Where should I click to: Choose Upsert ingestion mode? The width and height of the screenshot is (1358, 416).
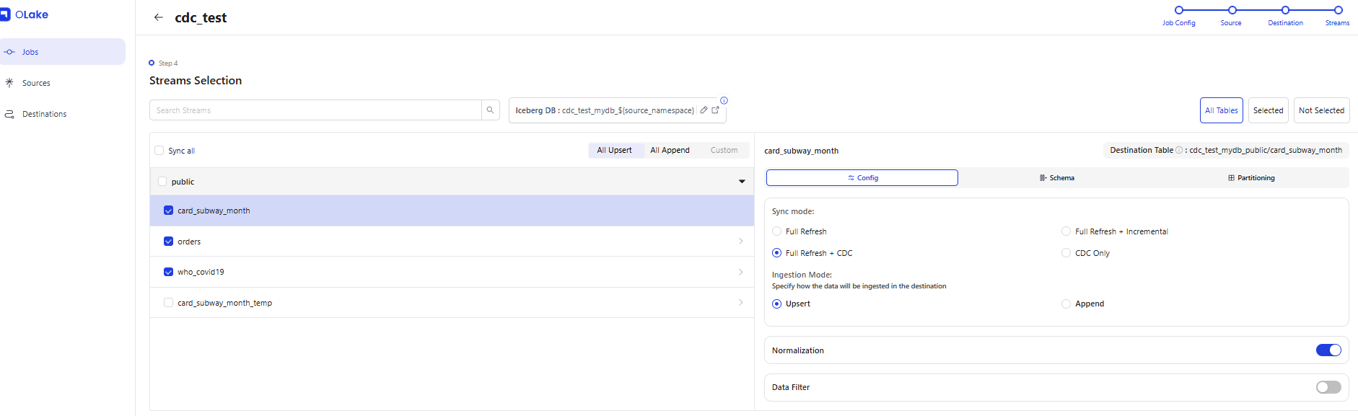(777, 304)
